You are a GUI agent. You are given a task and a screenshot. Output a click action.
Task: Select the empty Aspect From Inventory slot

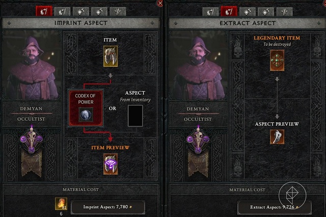click(x=135, y=116)
